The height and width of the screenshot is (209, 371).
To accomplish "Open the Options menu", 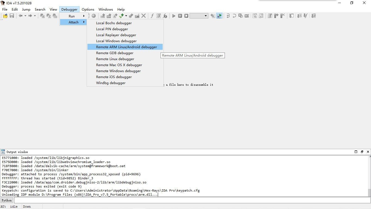I will (x=88, y=9).
